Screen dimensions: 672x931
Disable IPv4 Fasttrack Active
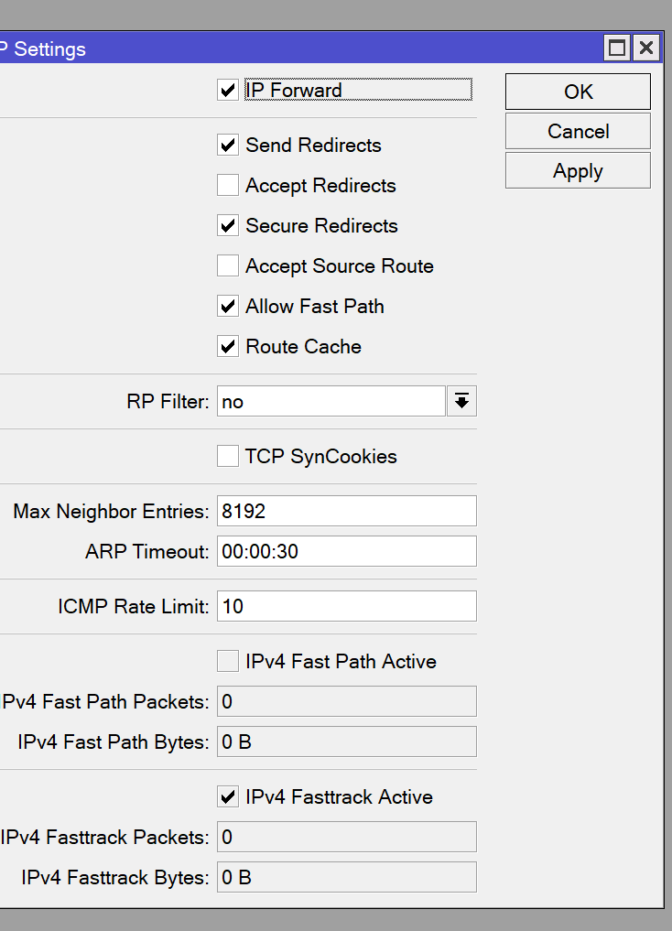coord(228,796)
